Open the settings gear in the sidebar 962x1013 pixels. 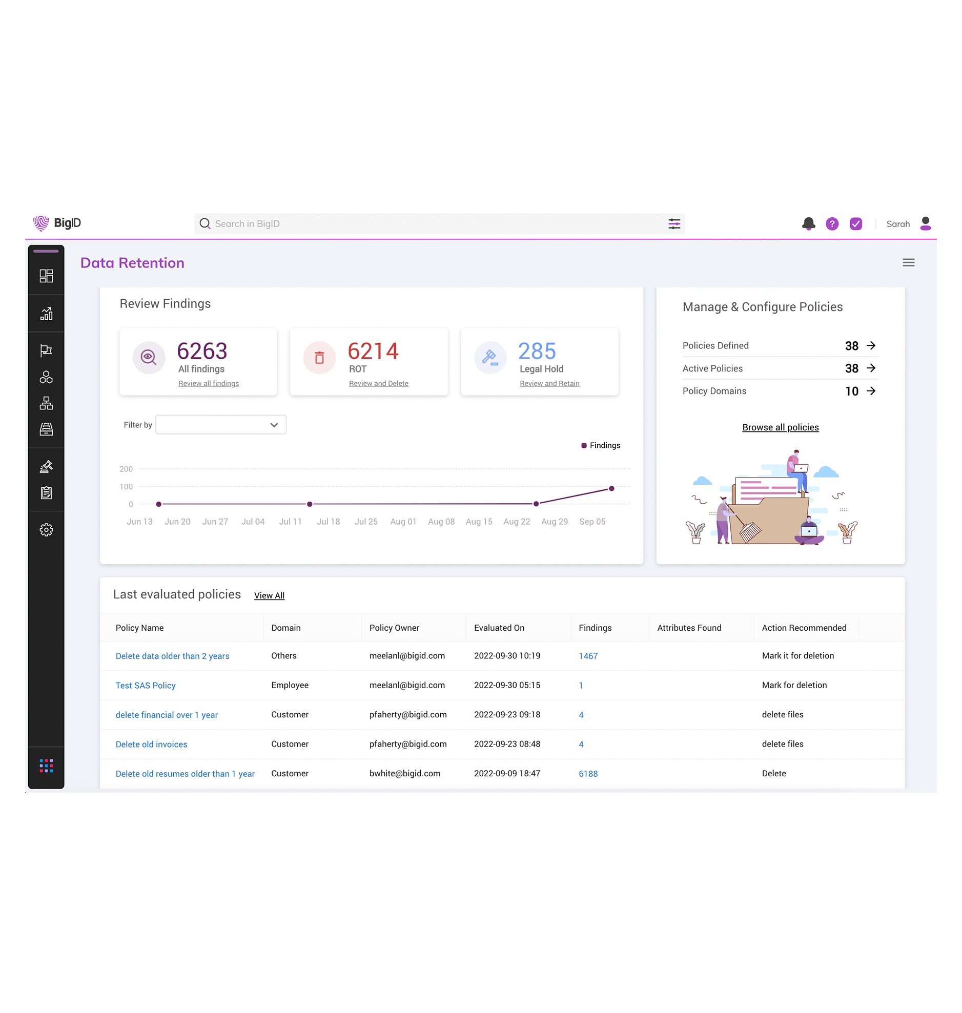click(46, 530)
